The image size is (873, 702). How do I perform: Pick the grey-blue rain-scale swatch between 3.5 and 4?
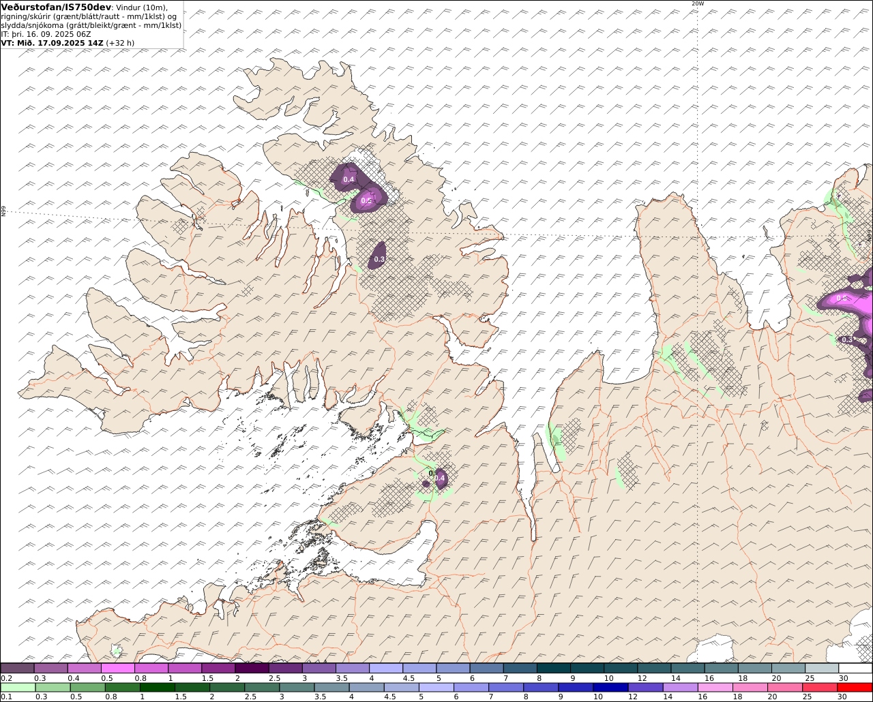coord(331,687)
